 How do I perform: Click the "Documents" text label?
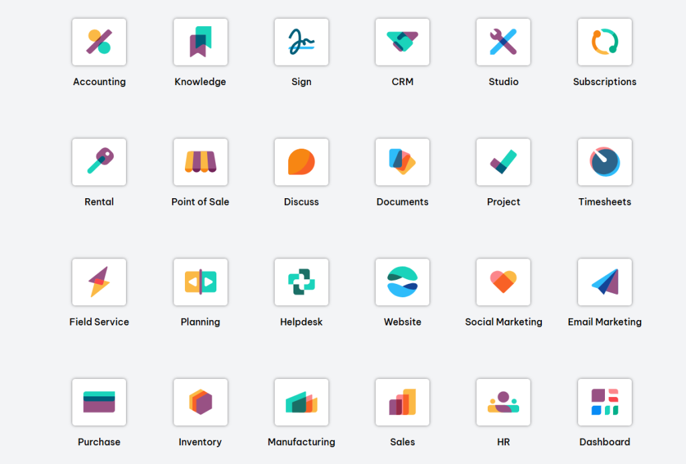point(403,202)
